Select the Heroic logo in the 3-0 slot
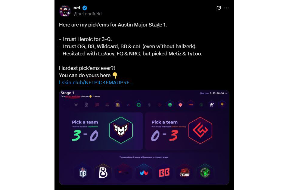 pos(121,130)
